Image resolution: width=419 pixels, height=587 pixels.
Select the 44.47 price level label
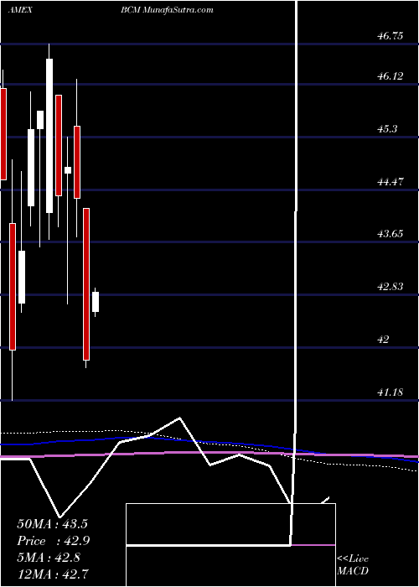tap(390, 182)
